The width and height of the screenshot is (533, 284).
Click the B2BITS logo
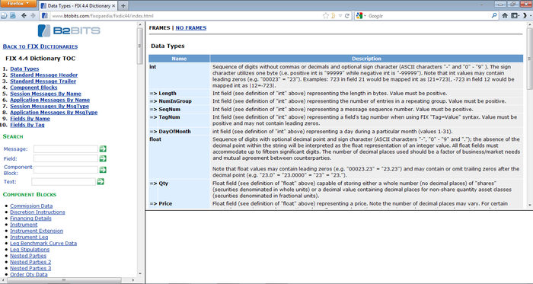69,30
